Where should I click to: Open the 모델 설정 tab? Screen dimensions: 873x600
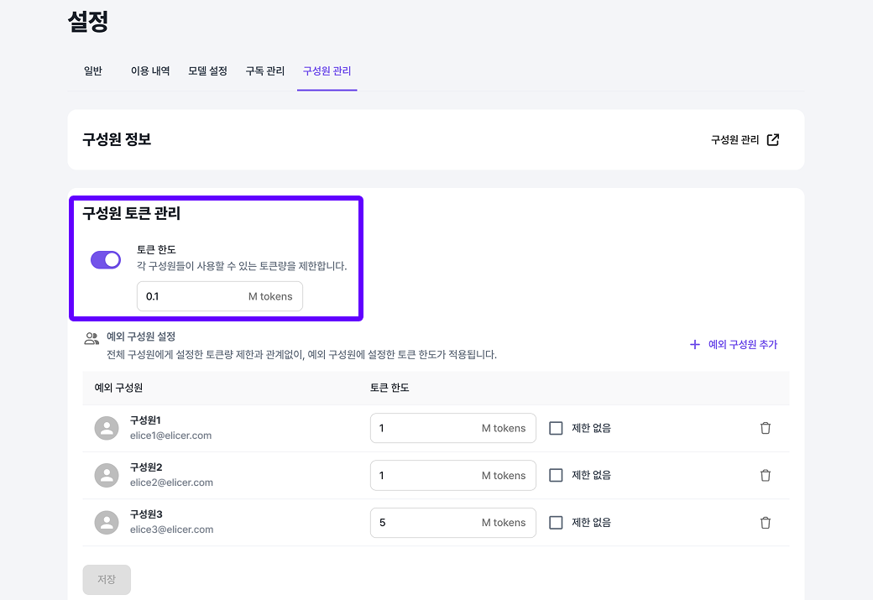click(207, 71)
